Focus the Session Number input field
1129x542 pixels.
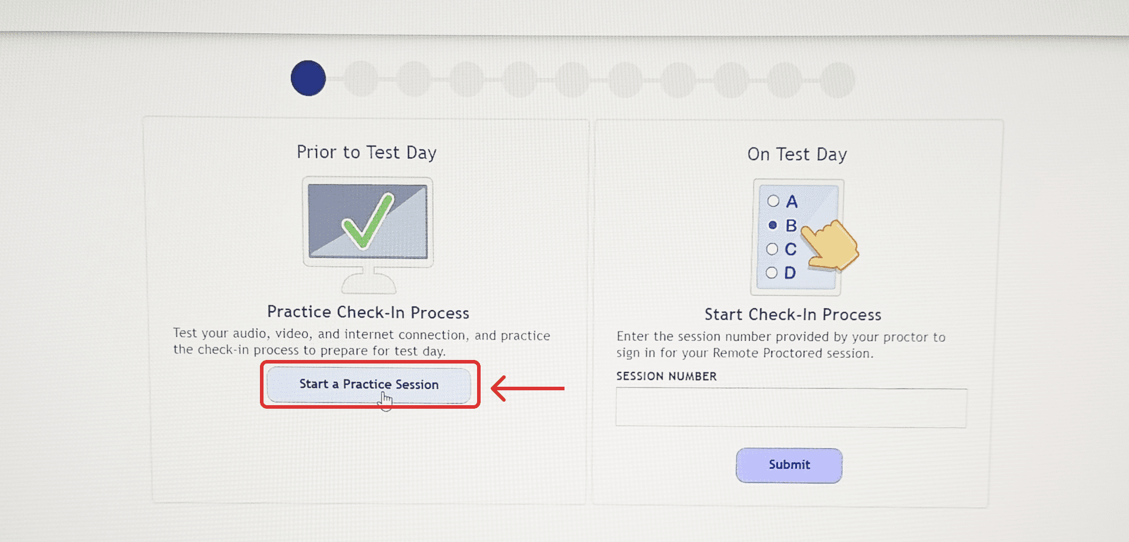(791, 408)
